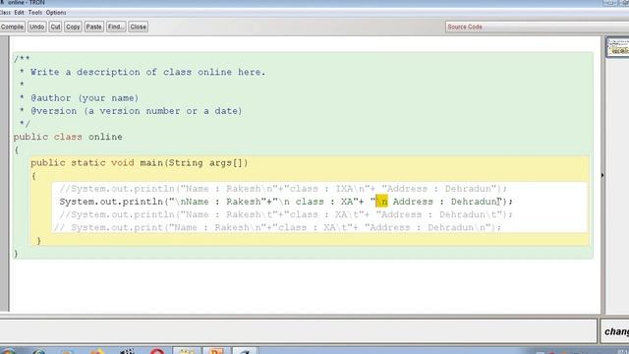
Task: Open the Tools menu
Action: point(35,13)
